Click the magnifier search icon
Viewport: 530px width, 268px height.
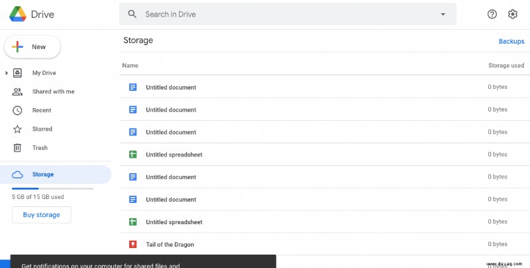tap(132, 14)
